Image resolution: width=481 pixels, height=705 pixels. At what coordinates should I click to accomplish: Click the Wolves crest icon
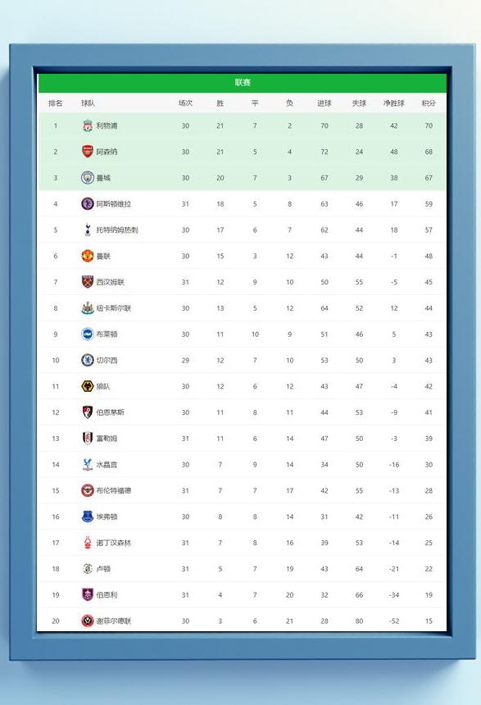pyautogui.click(x=87, y=386)
